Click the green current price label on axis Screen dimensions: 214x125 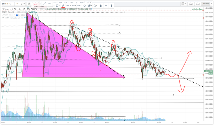point(208,71)
